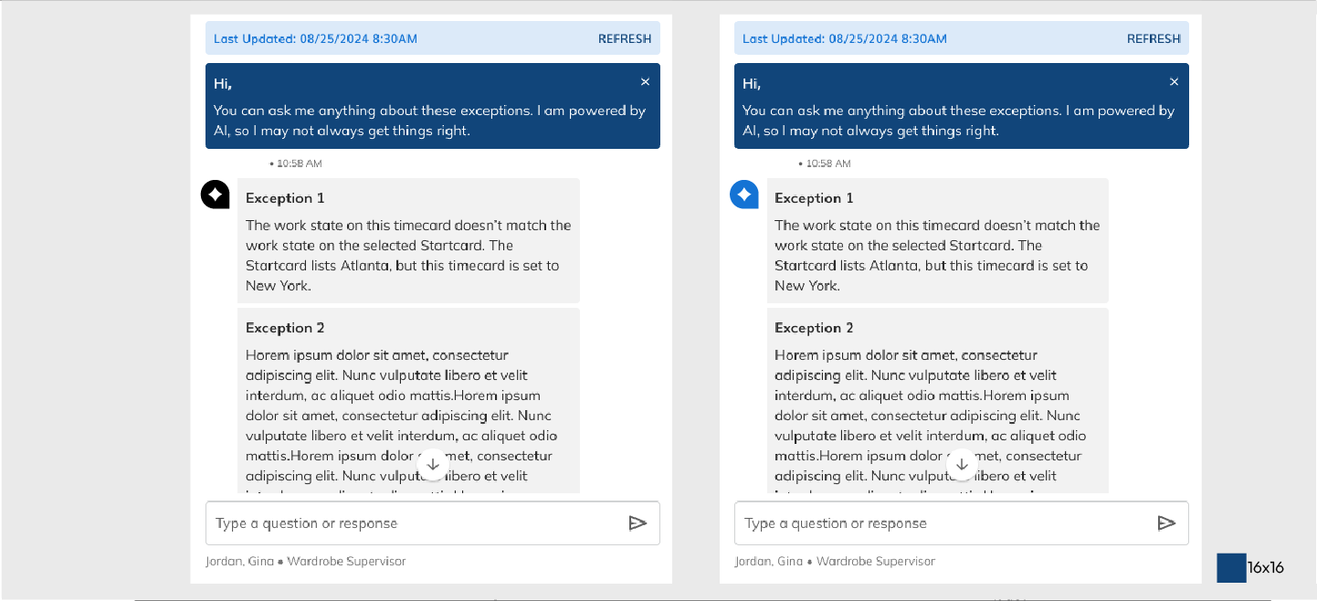This screenshot has width=1317, height=601.
Task: Select the Exception 1 message beside blue avatar
Action: pos(937,241)
